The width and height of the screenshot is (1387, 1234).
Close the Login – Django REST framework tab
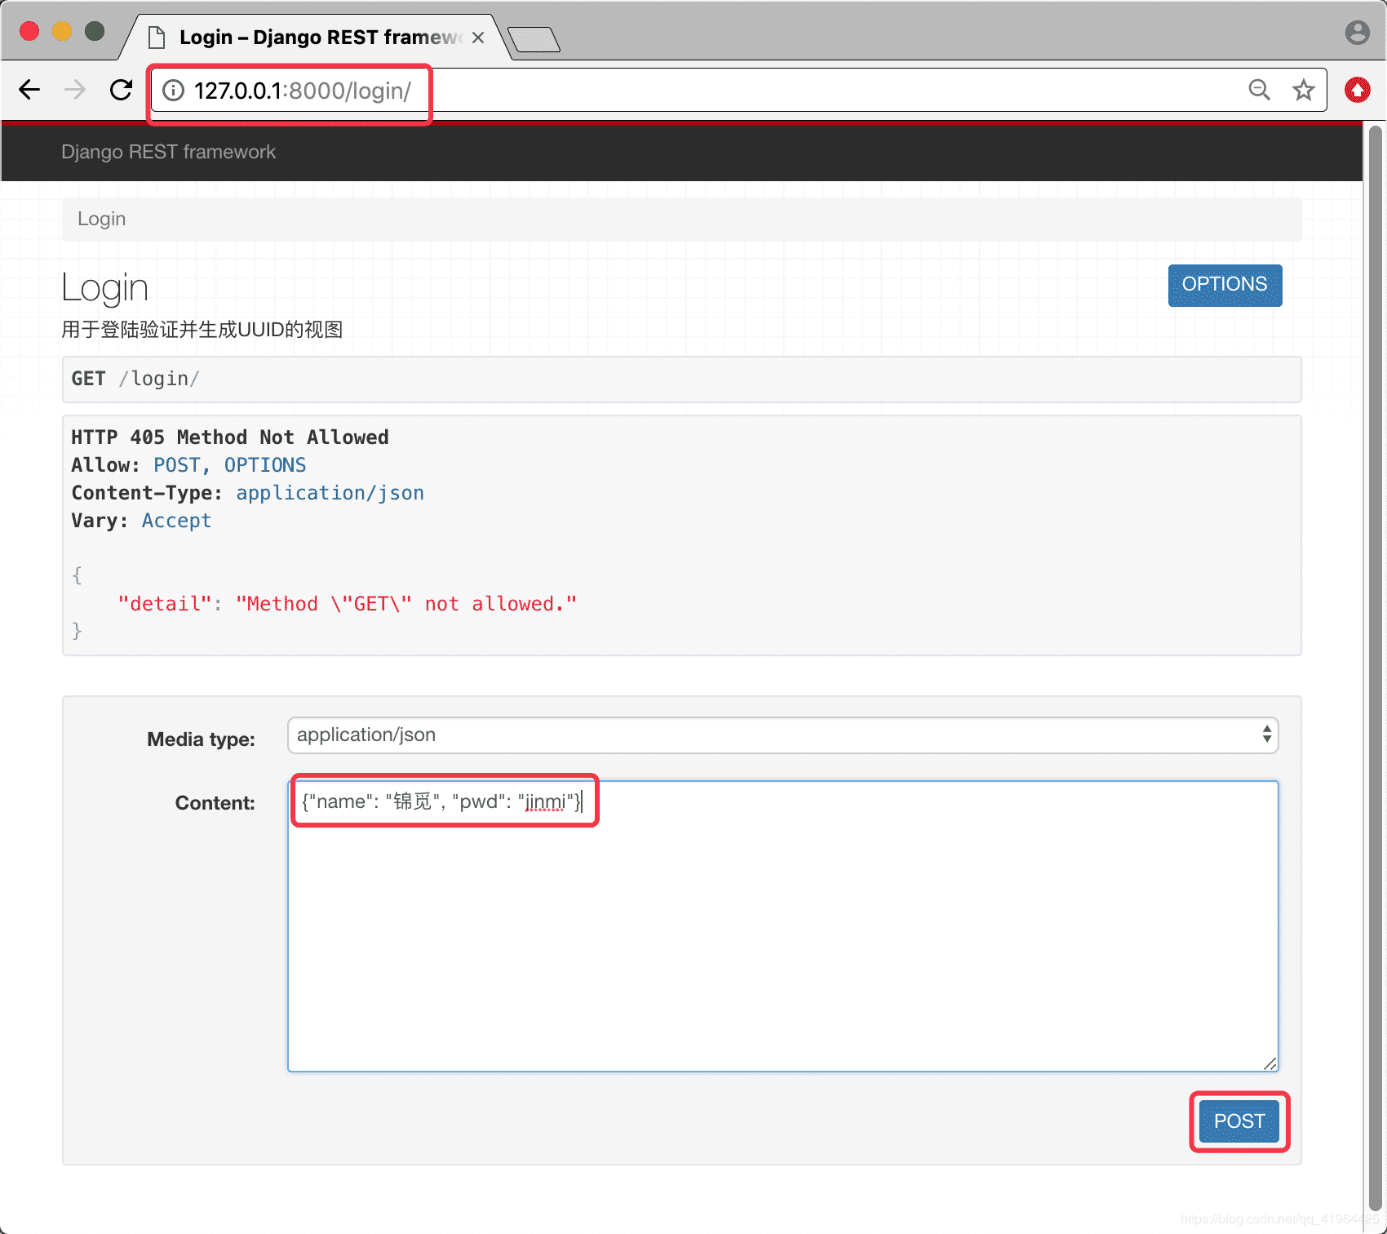478,38
